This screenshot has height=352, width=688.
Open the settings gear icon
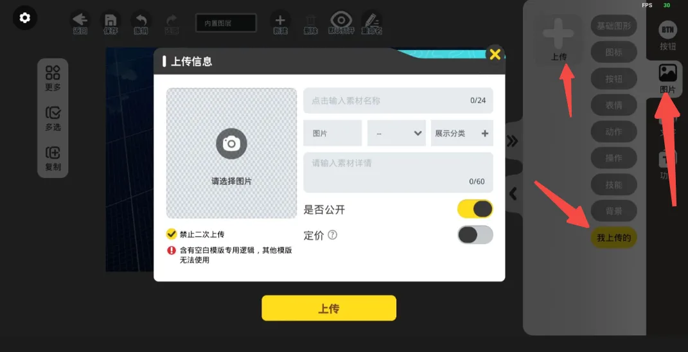(24, 18)
